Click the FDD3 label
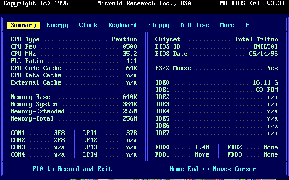289x180 pixels. coord(235,154)
